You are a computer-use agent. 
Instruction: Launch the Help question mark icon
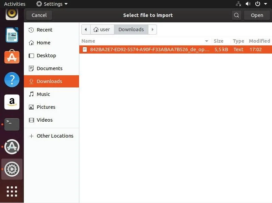(x=12, y=80)
